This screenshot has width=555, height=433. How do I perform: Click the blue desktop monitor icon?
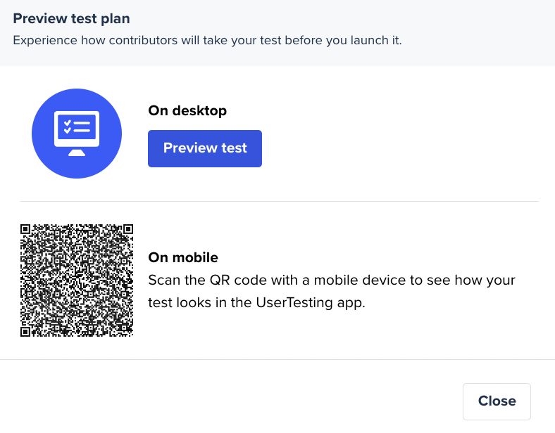click(77, 134)
